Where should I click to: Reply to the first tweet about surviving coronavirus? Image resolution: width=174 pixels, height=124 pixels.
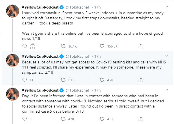click(24, 46)
